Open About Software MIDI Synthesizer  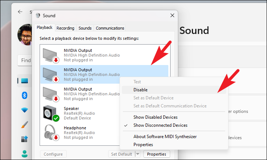tap(174, 137)
